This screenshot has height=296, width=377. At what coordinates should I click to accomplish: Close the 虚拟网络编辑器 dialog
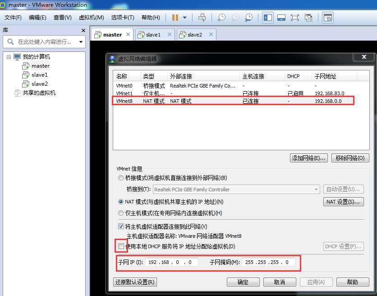coord(364,57)
